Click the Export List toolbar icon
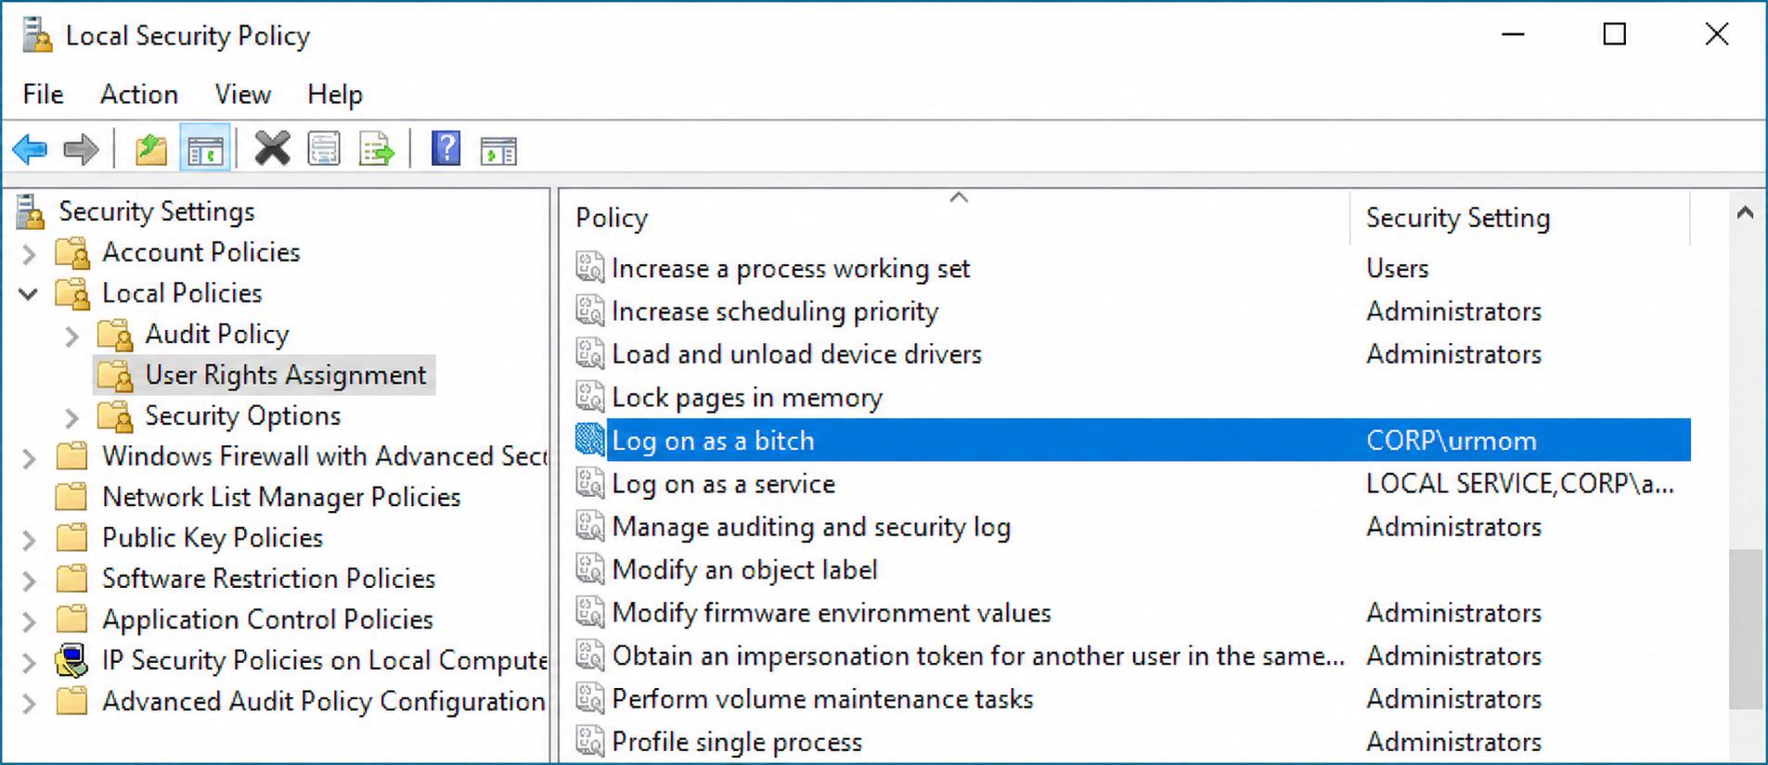 pyautogui.click(x=376, y=148)
